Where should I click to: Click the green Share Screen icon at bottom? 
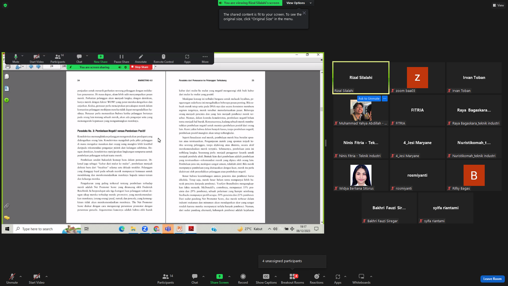[x=219, y=276]
